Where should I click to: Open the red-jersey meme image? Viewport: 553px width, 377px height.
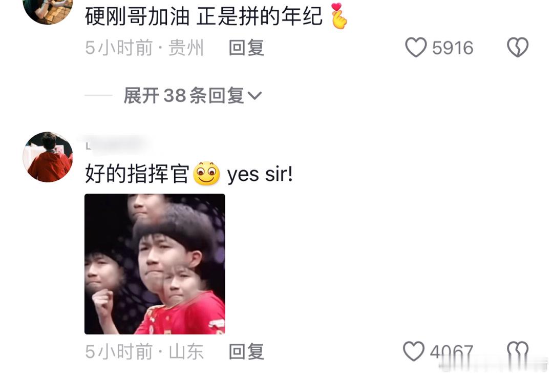pyautogui.click(x=155, y=264)
